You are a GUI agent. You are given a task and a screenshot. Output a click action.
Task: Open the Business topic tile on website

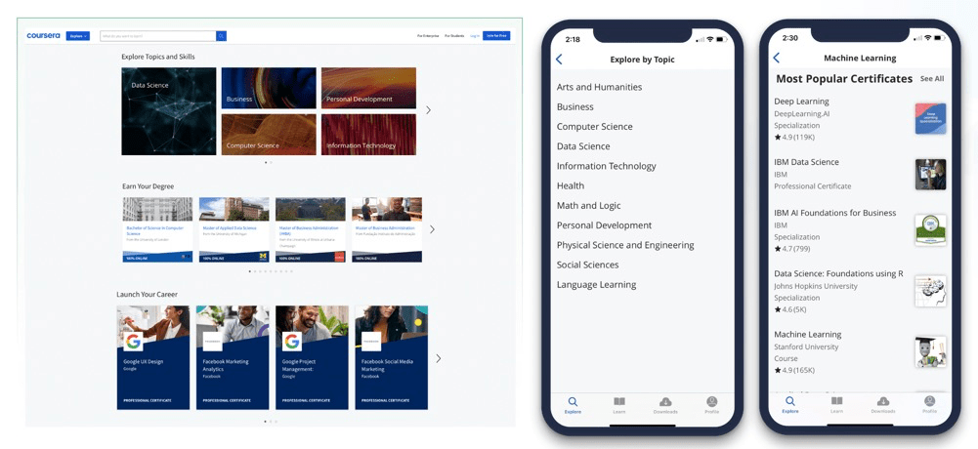pos(269,88)
